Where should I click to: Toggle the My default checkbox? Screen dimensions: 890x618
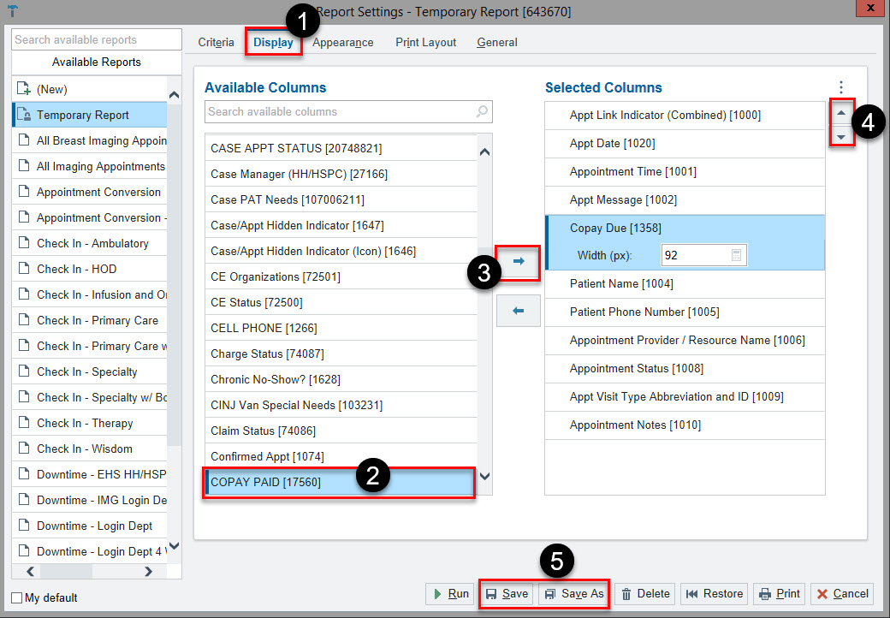pos(17,597)
